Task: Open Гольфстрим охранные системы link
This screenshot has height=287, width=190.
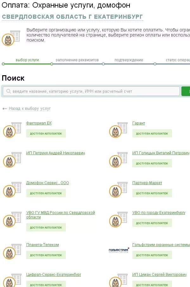Action: coord(161,244)
